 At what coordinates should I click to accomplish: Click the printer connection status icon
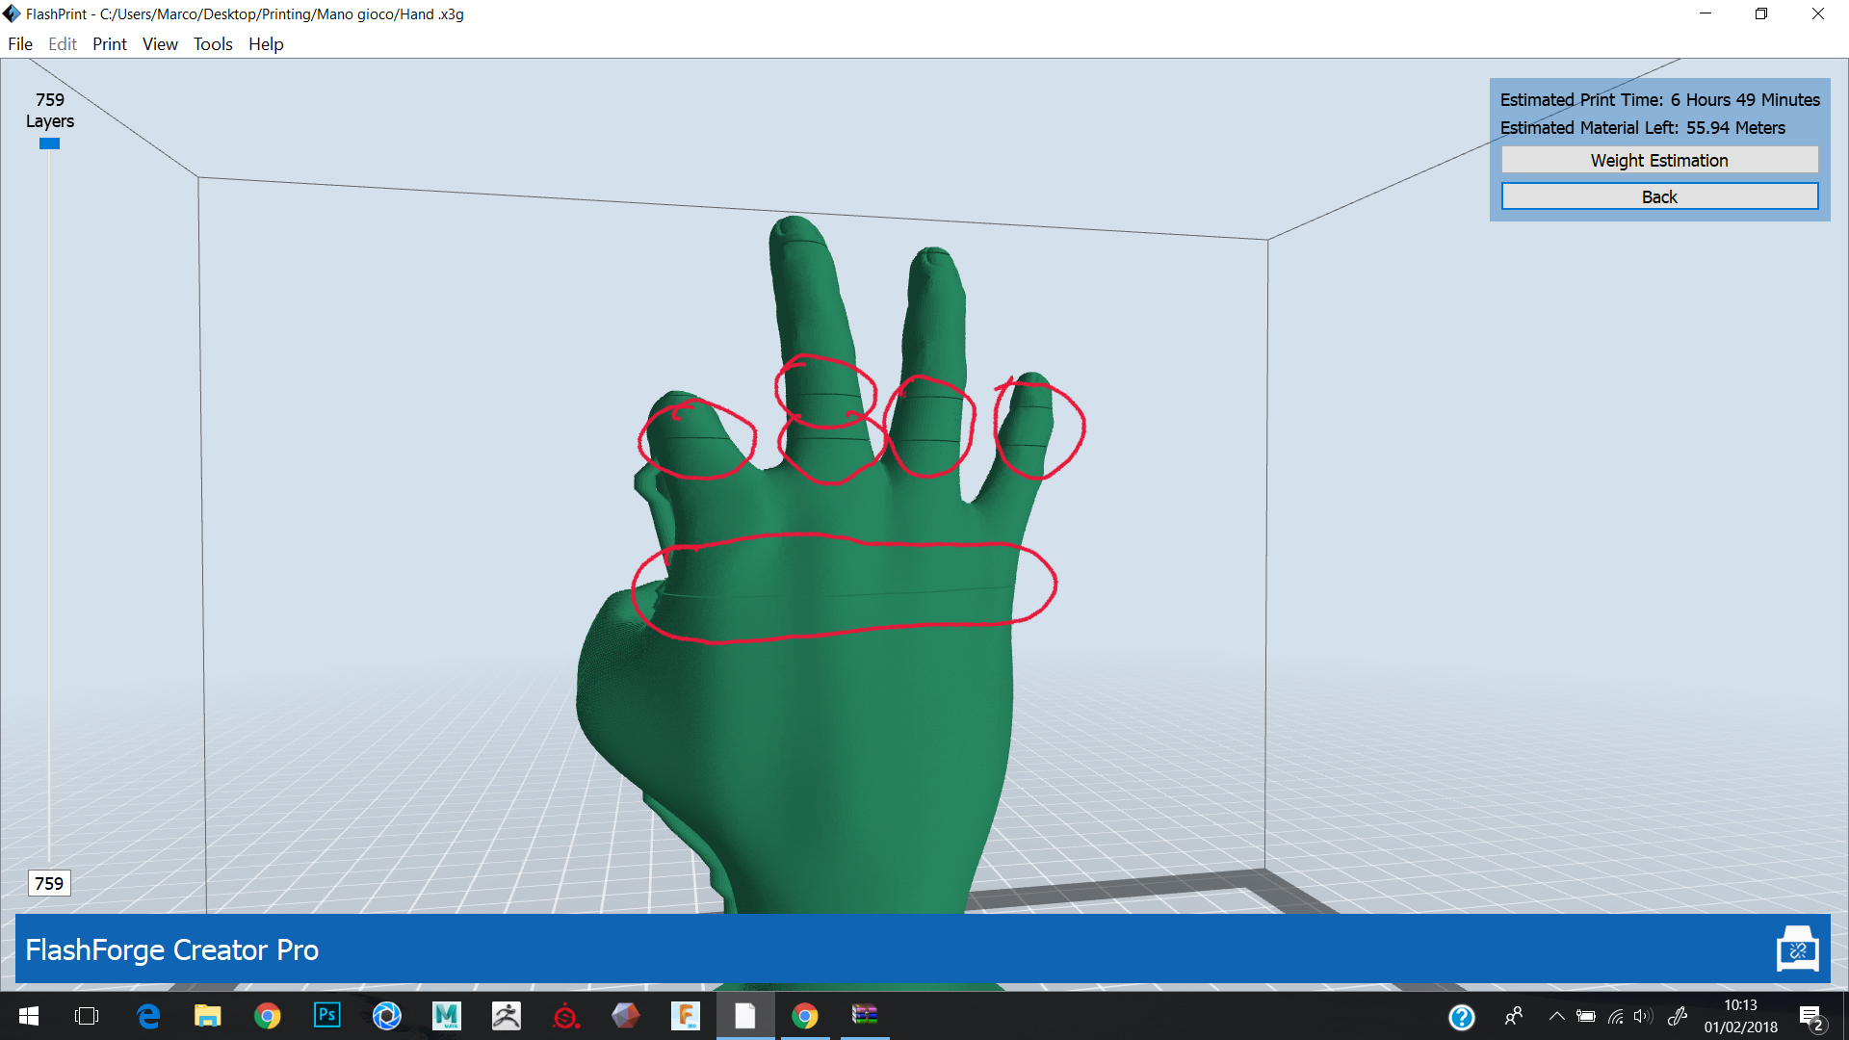pyautogui.click(x=1797, y=949)
